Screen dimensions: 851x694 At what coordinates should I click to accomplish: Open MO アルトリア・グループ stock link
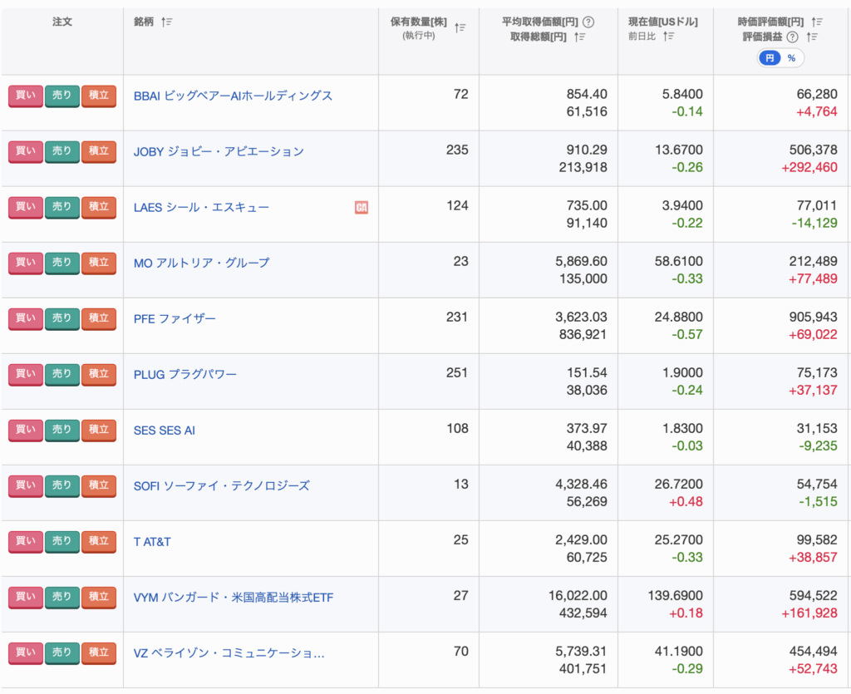pyautogui.click(x=201, y=263)
